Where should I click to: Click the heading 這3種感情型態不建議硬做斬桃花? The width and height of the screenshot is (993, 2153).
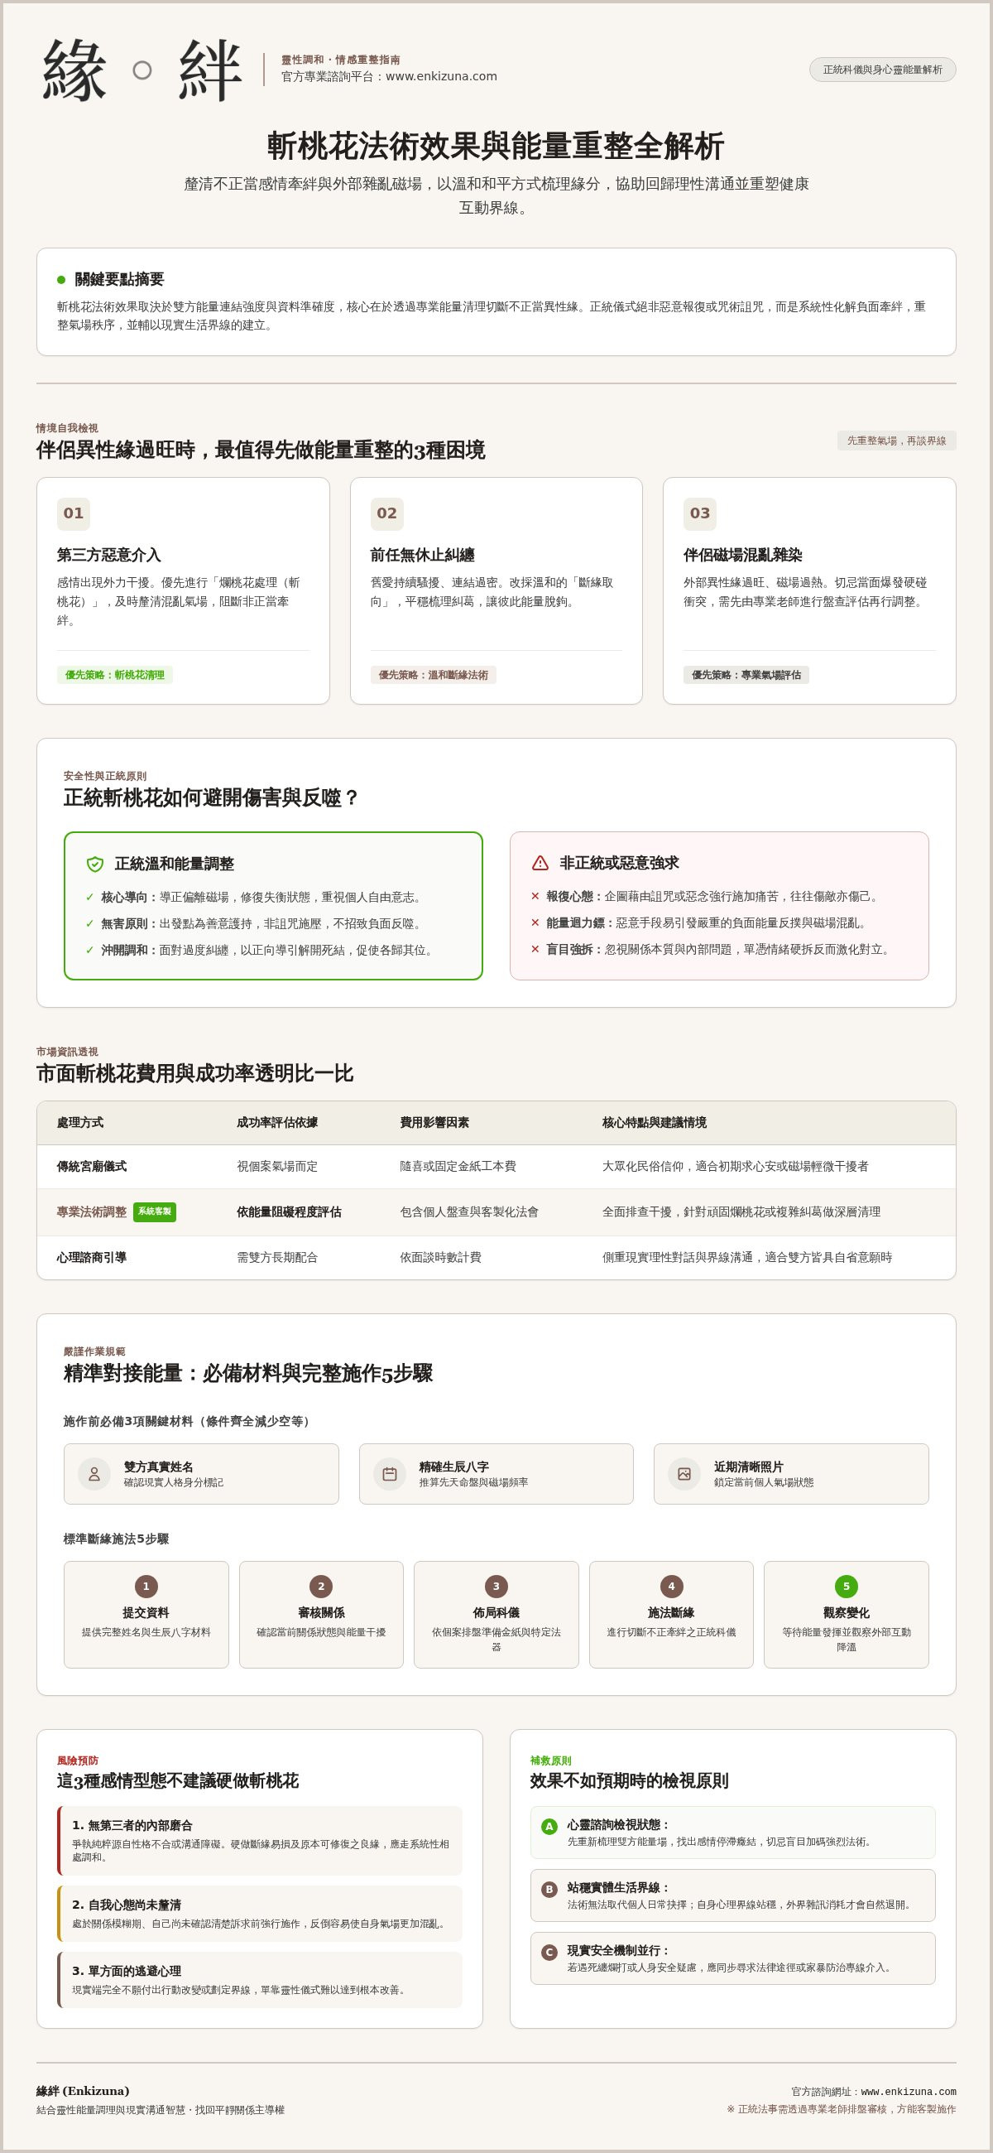coord(178,1781)
